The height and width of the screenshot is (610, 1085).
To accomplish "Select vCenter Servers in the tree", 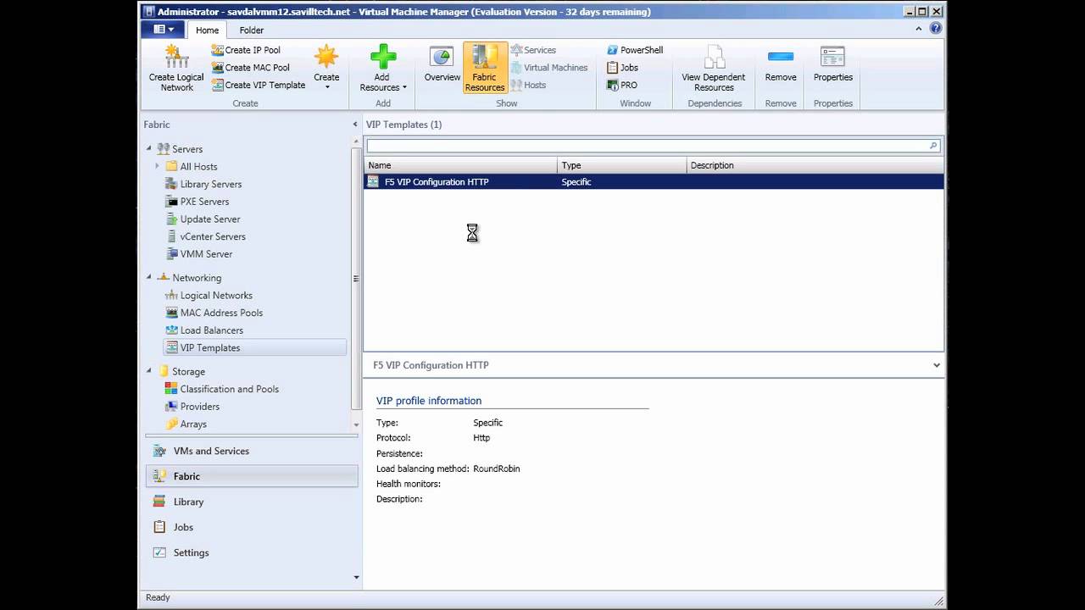I will coord(212,236).
